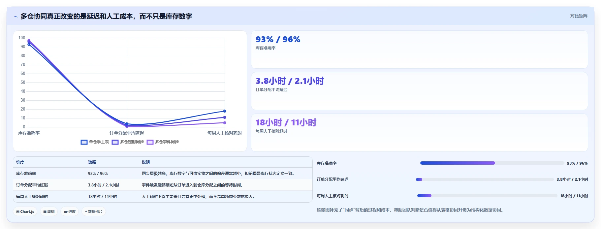
Task: Toggle the 多仓定时同步 legend series
Action: click(128, 142)
